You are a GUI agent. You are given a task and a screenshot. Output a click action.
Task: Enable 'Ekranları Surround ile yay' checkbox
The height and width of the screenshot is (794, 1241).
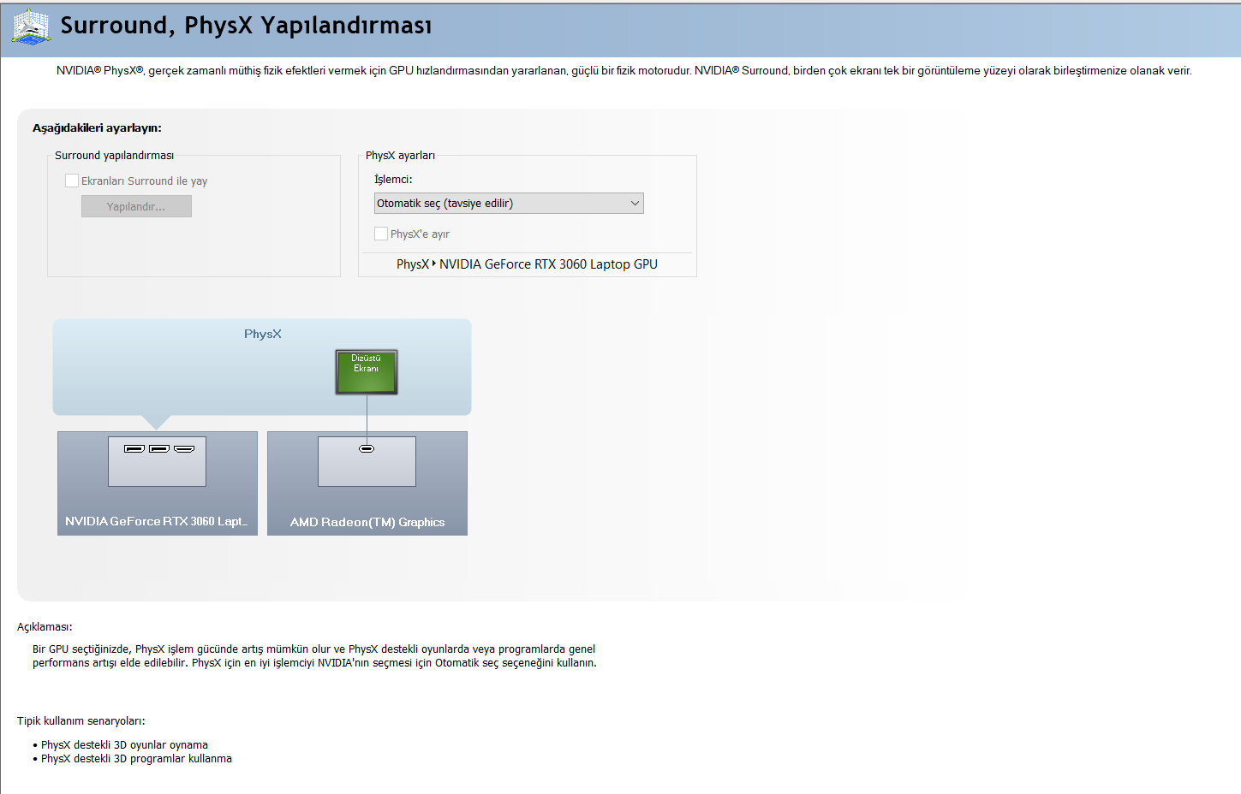pyautogui.click(x=72, y=181)
